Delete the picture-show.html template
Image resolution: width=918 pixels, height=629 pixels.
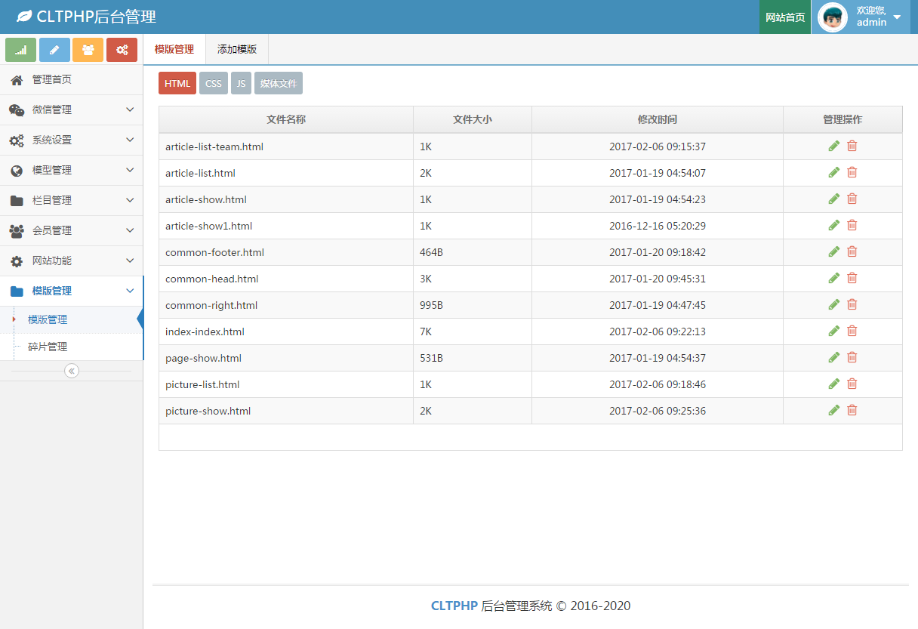(x=852, y=410)
